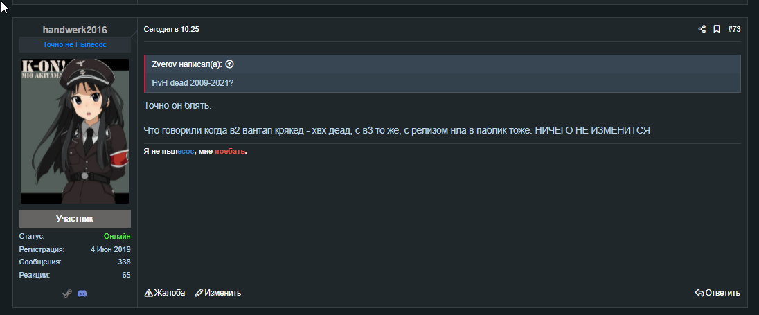This screenshot has height=315, width=759.
Task: Click the post timestamp Сегодня в 10:25
Action: click(x=171, y=29)
